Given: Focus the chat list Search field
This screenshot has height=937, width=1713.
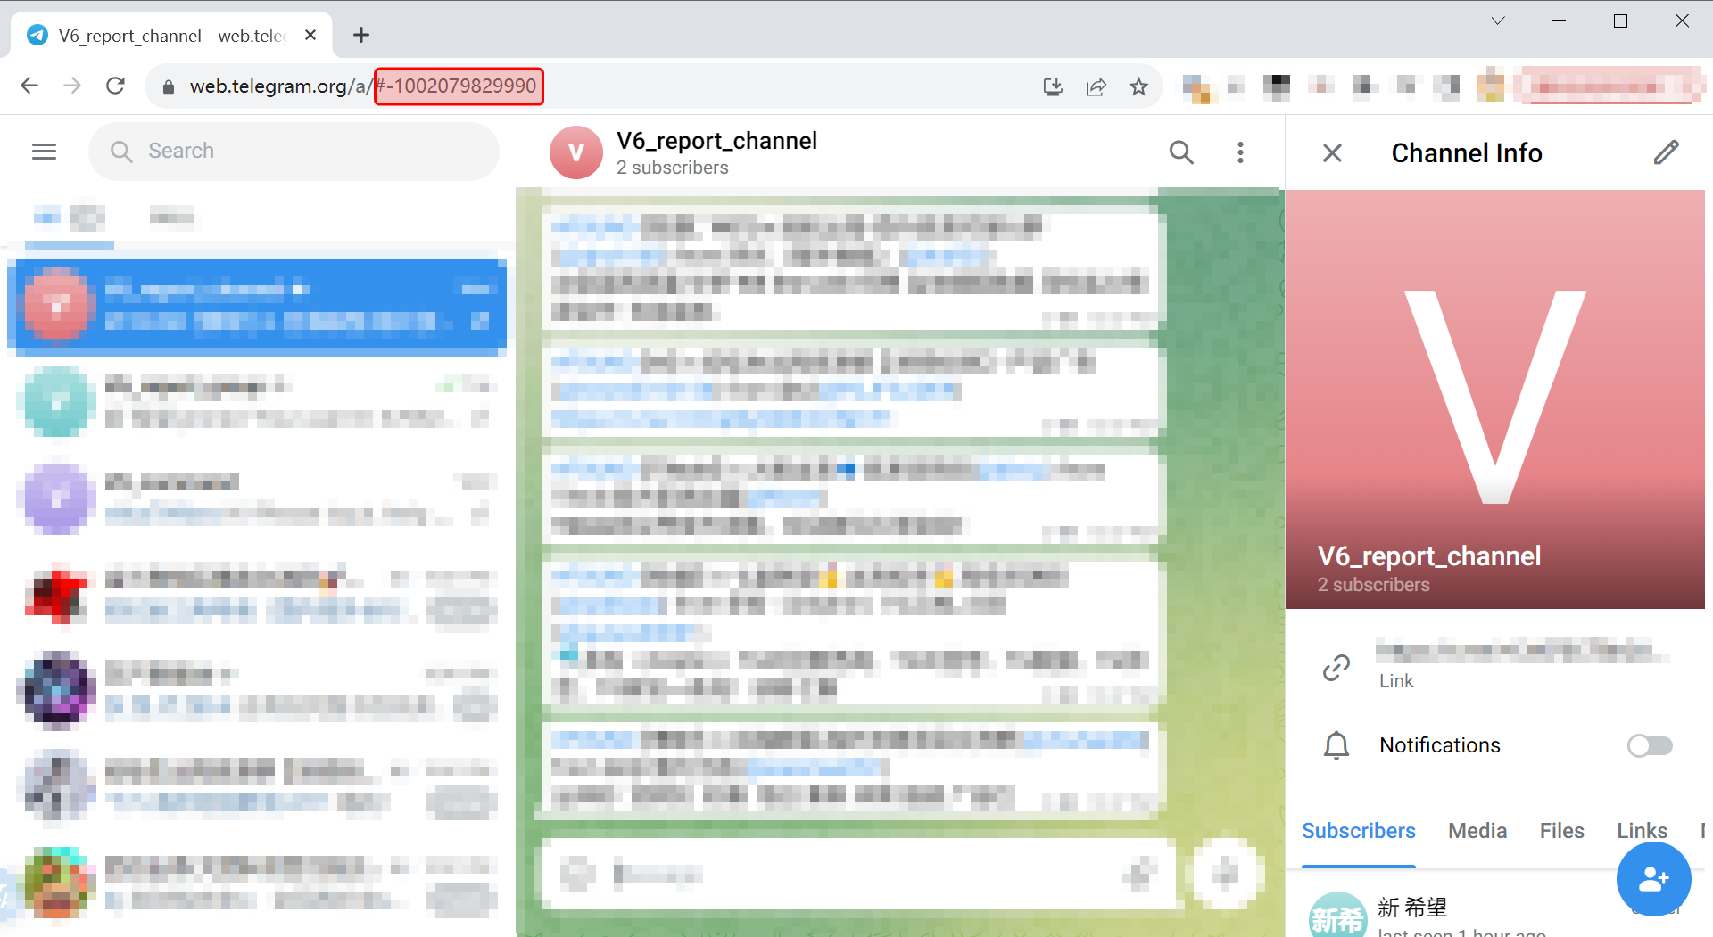Looking at the screenshot, I should (x=294, y=152).
